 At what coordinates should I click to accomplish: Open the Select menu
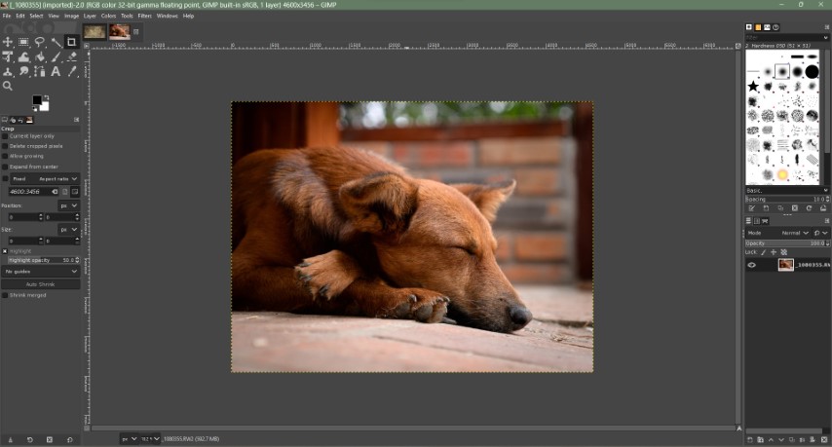point(36,16)
